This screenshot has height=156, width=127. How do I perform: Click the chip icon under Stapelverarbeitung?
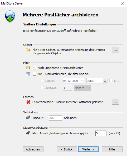pyautogui.click(x=28, y=133)
